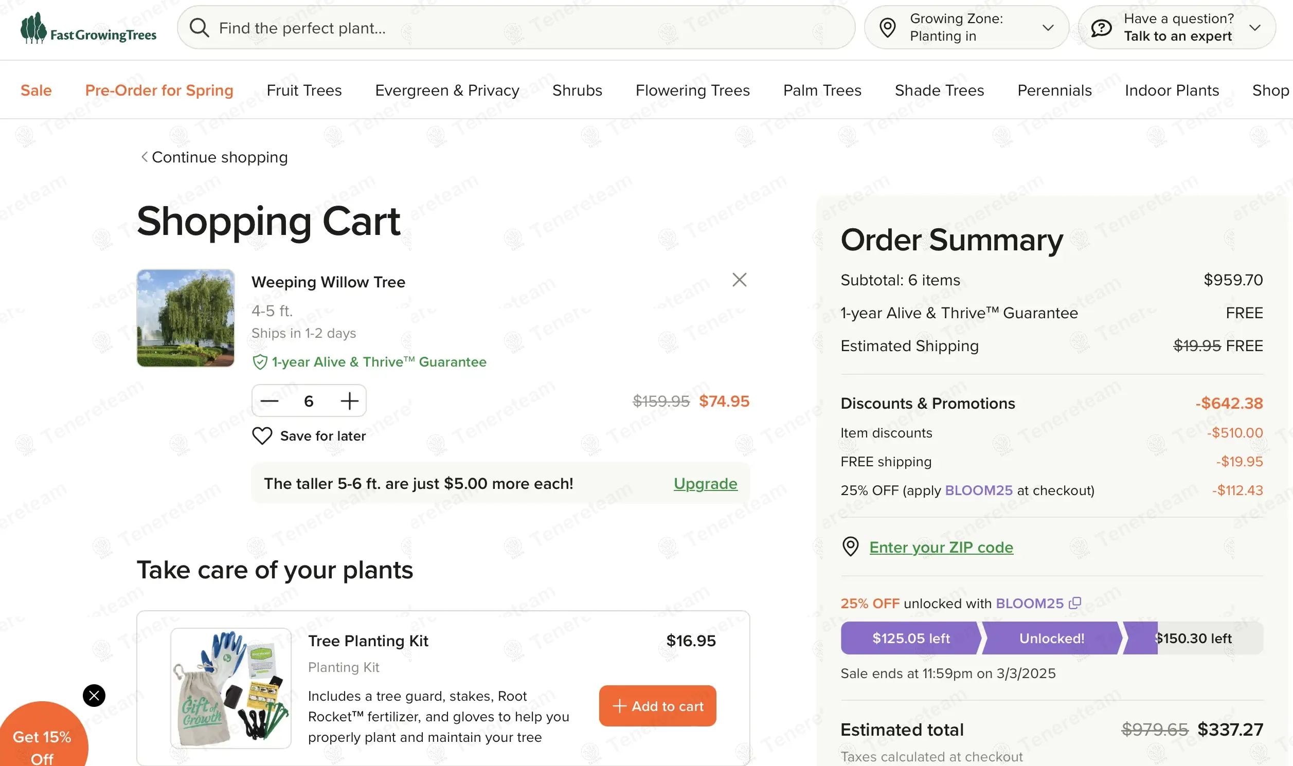Expand the Talk to an expert dropdown
The width and height of the screenshot is (1293, 766).
click(1255, 28)
